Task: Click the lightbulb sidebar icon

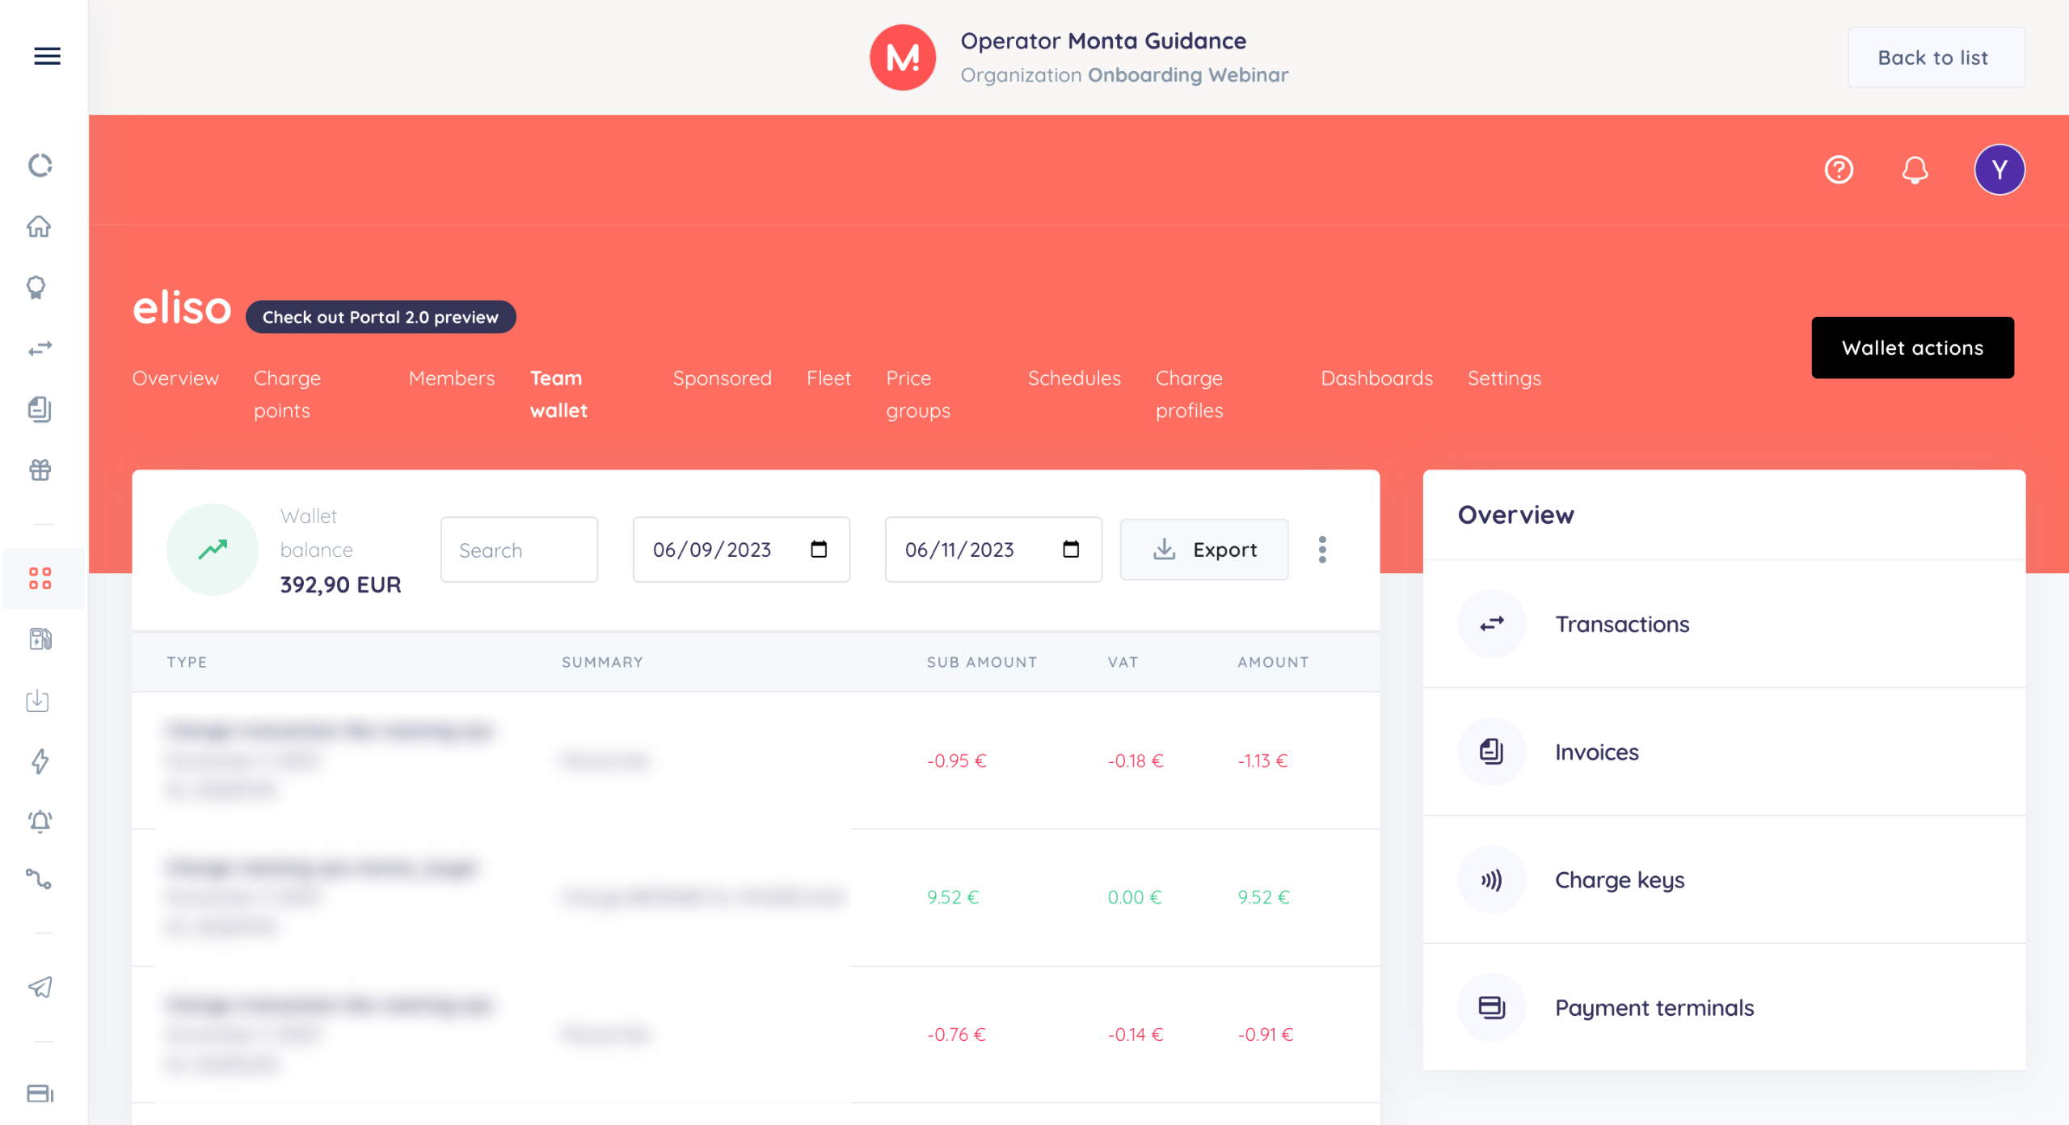Action: [x=36, y=288]
